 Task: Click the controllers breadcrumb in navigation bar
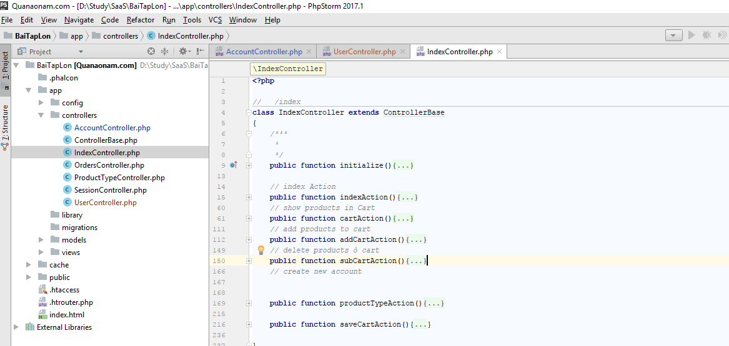(x=120, y=36)
